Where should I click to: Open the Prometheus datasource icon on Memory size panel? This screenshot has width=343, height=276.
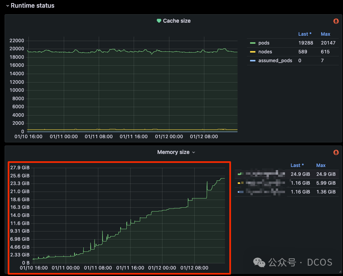click(336, 152)
